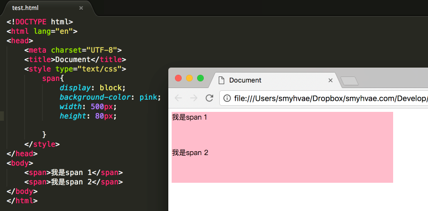
Task: Click the page icon on Document tab
Action: click(x=221, y=80)
